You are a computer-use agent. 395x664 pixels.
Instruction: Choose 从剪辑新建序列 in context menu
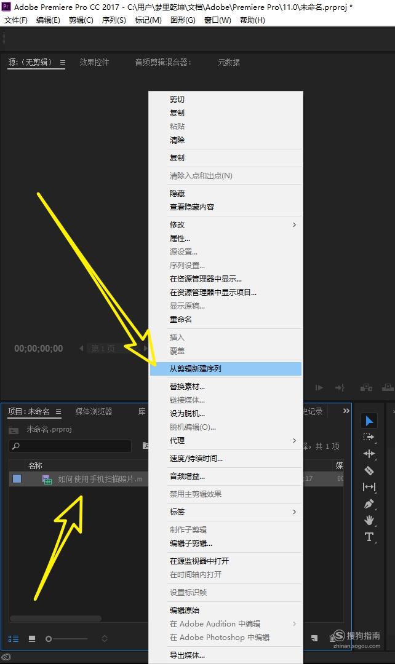click(x=226, y=368)
